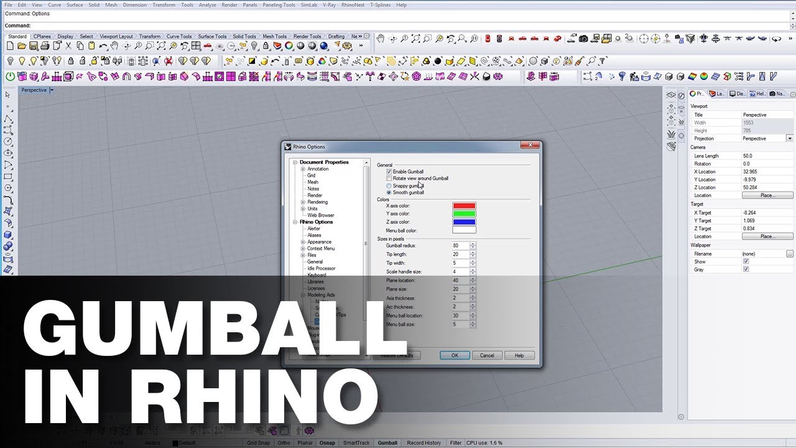Click the Print icon
The width and height of the screenshot is (796, 448).
click(x=46, y=45)
